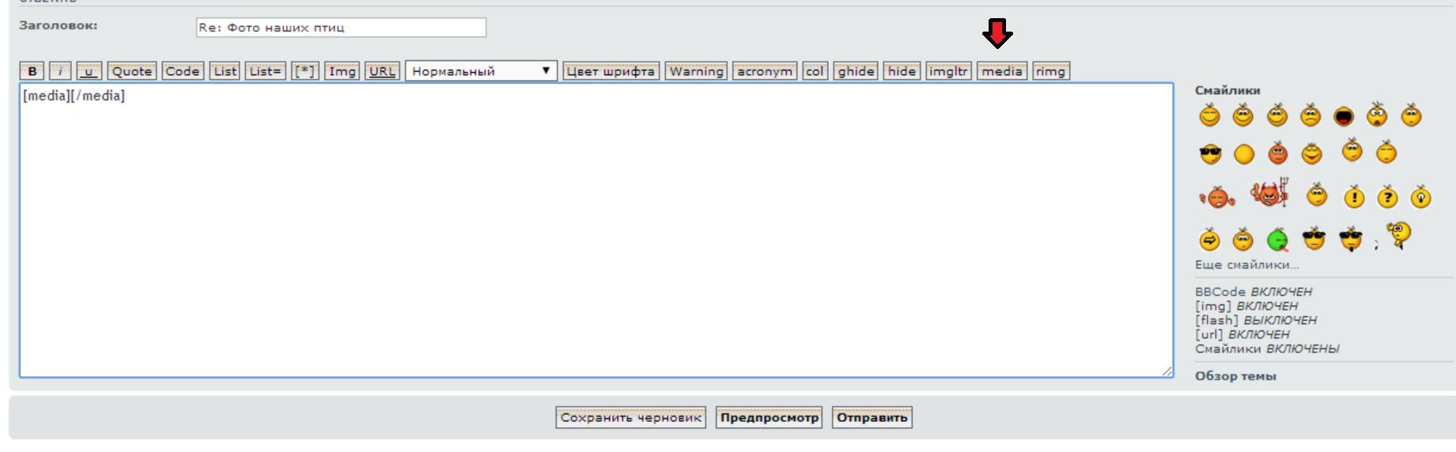The image size is (1456, 452).
Task: Open the Цвет шрифта font color picker
Action: click(611, 71)
